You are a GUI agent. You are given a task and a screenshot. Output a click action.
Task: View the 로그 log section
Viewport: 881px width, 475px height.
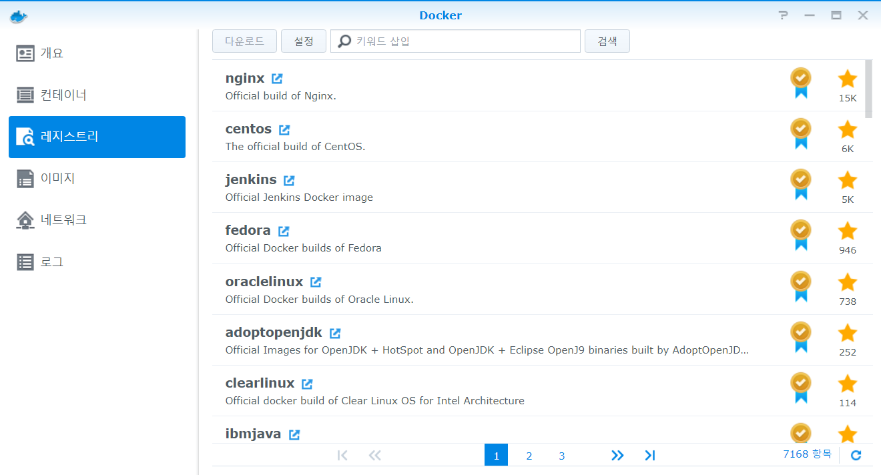(97, 262)
